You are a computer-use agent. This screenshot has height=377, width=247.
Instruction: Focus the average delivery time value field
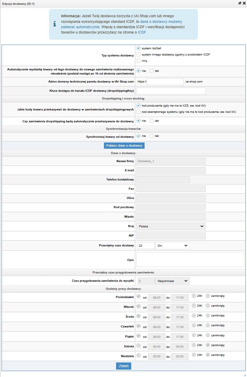click(x=146, y=245)
